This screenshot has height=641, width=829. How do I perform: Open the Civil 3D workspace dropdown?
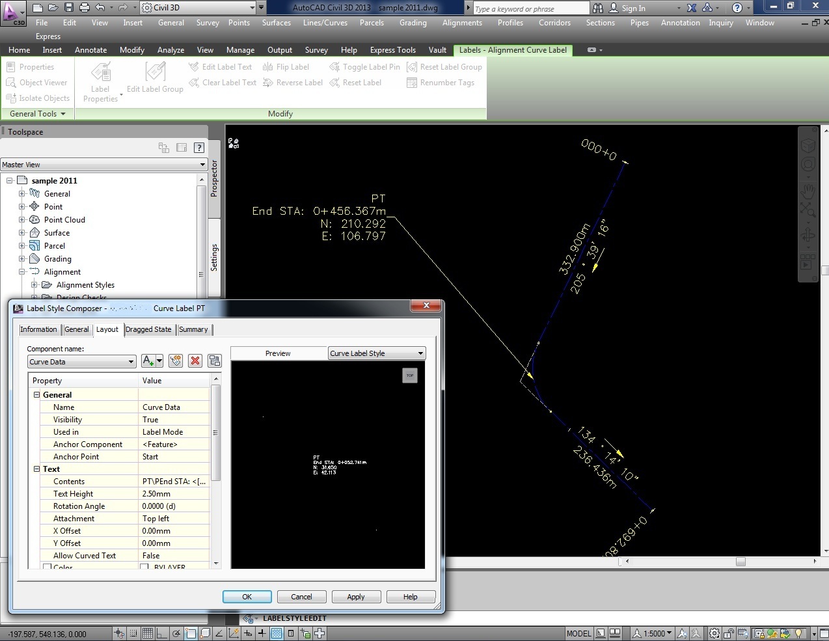[x=198, y=8]
